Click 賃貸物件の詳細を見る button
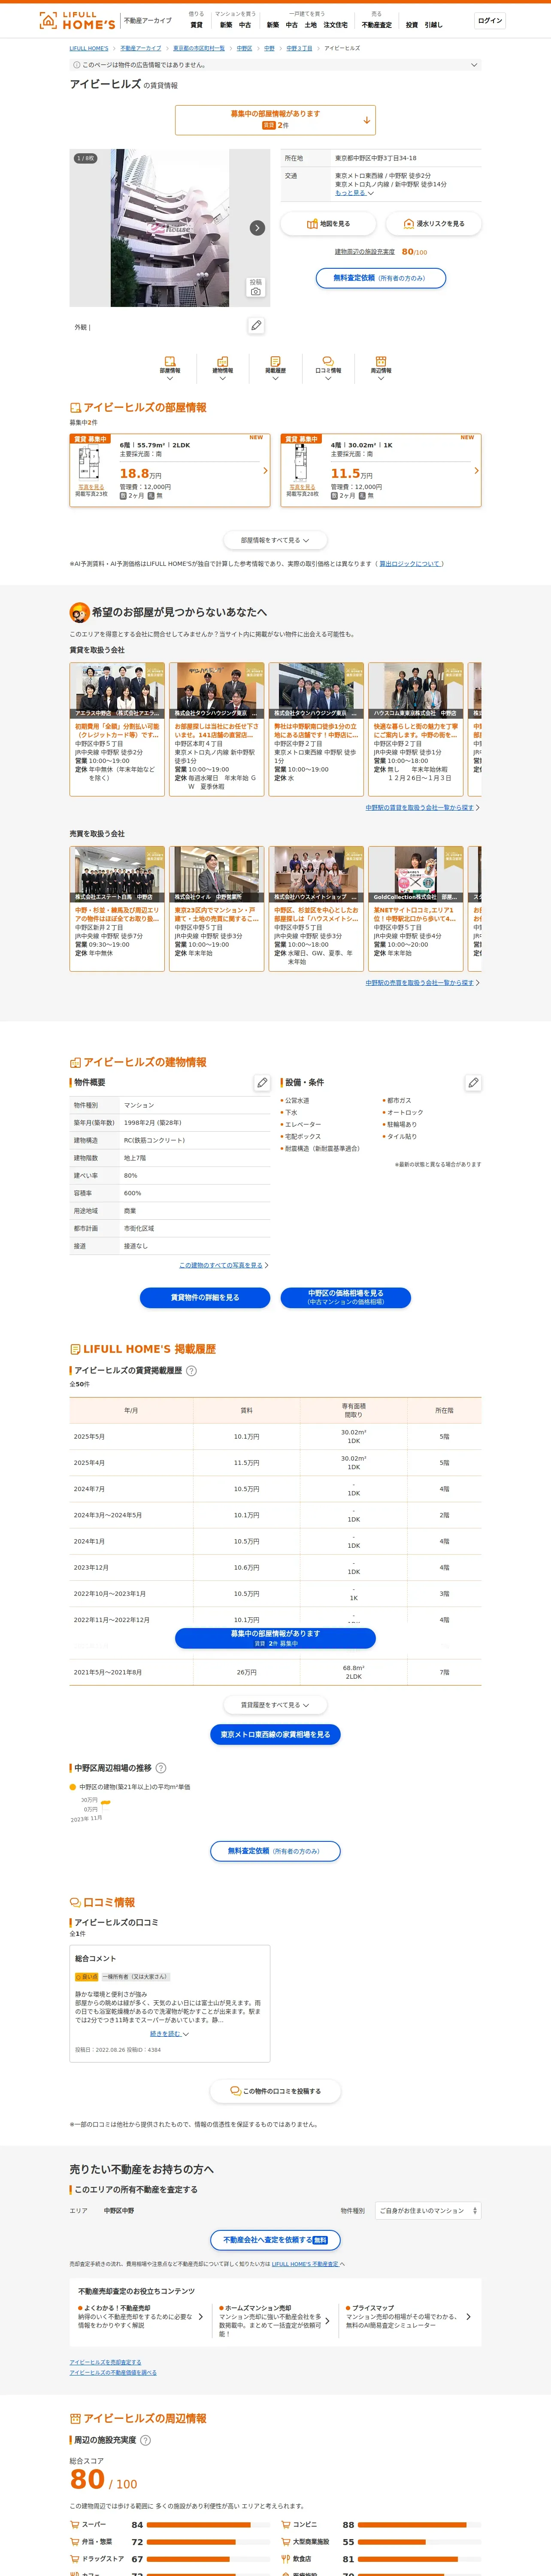This screenshot has width=551, height=2576. pyautogui.click(x=205, y=1298)
